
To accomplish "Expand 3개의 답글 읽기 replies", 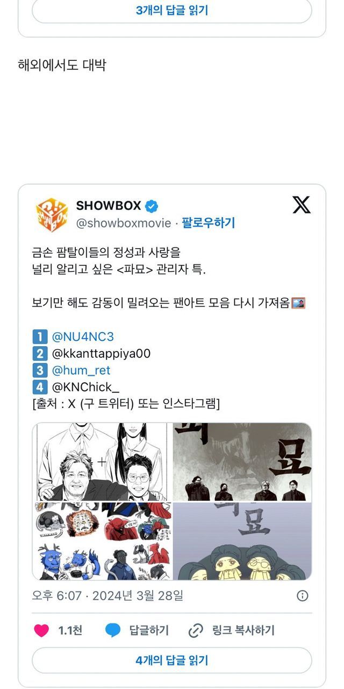I will tap(172, 10).
